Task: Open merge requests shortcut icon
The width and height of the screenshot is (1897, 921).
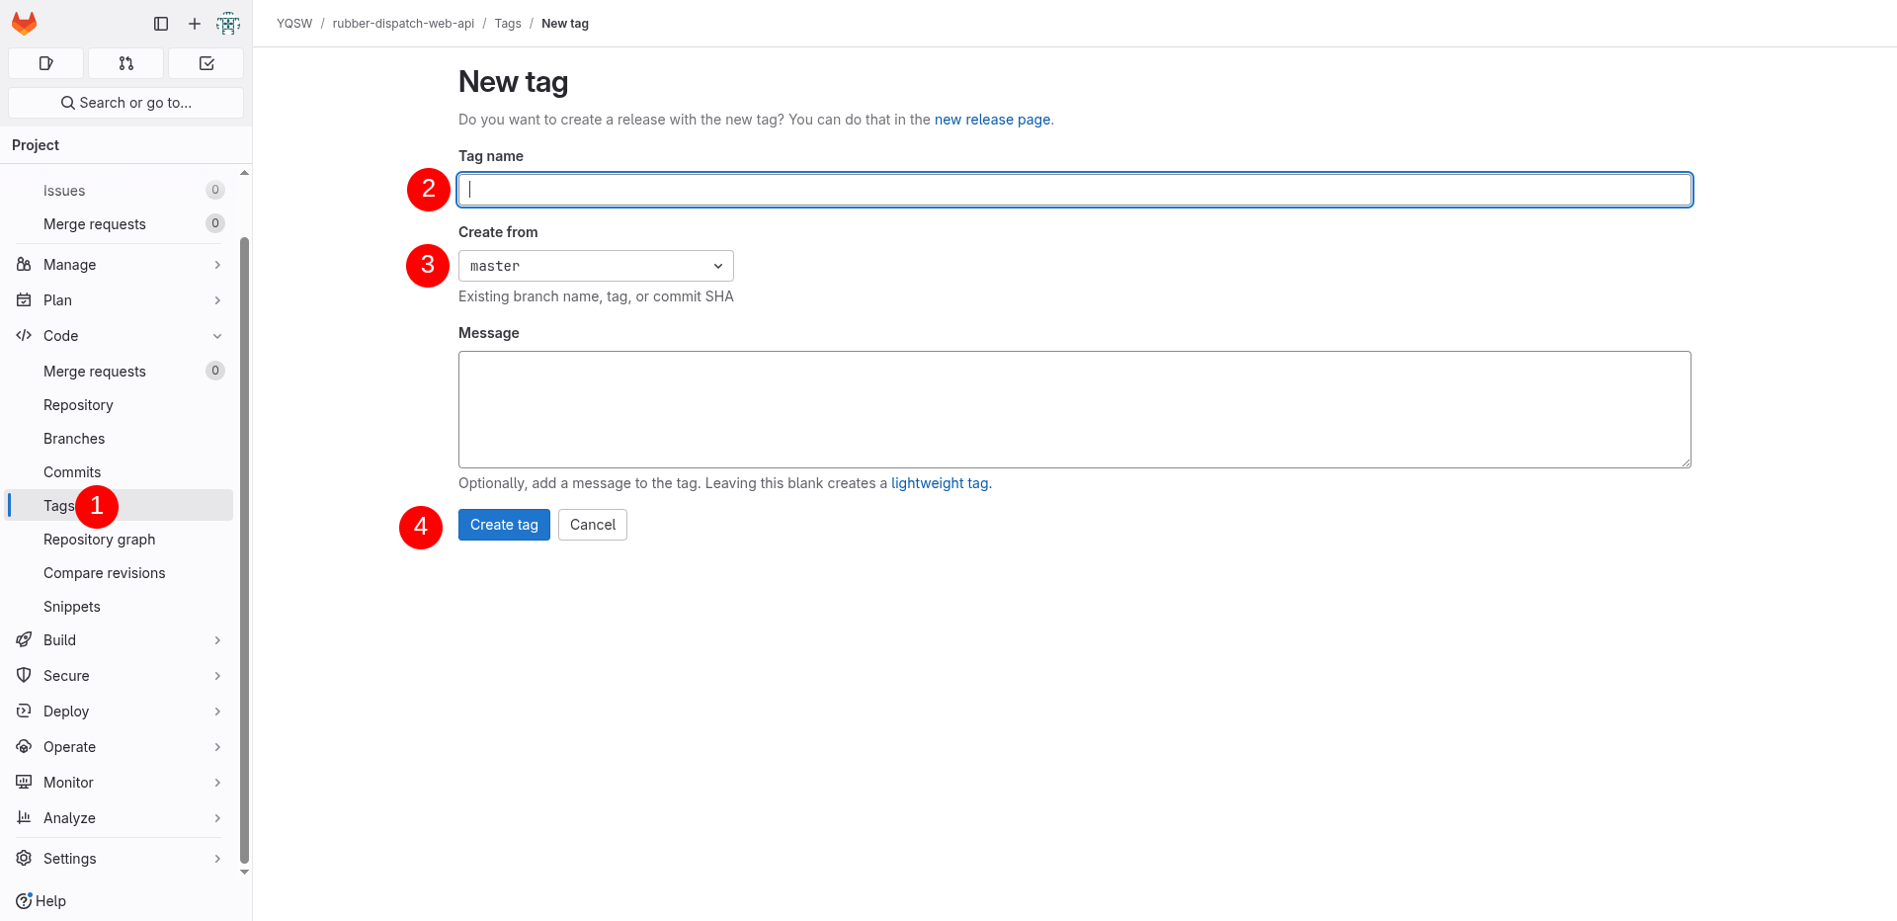Action: (x=125, y=63)
